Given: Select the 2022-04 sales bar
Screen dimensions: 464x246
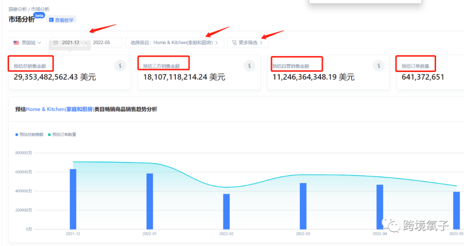Looking at the screenshot, I should tap(380, 207).
